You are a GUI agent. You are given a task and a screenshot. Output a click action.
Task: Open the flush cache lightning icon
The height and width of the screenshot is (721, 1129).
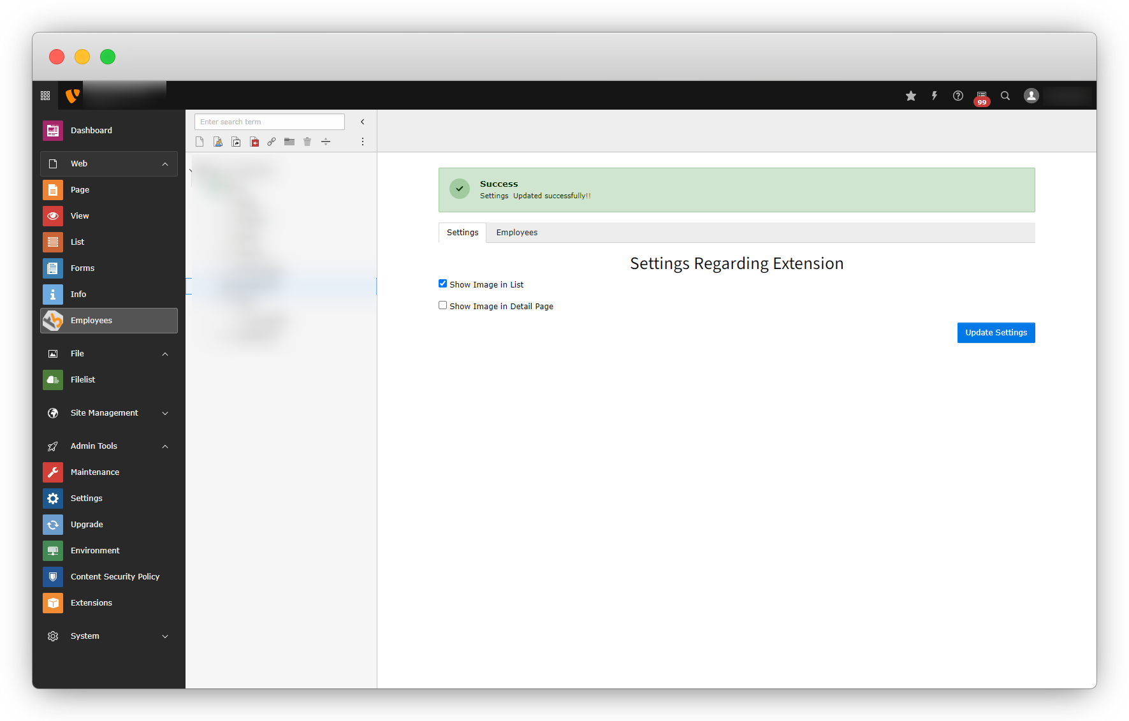(935, 96)
